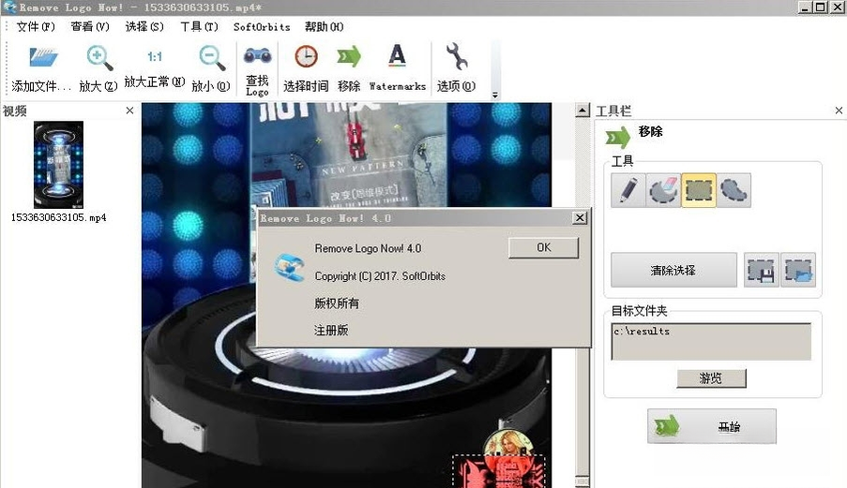Zoom in with the magnifier plus icon
Image resolution: width=847 pixels, height=488 pixels.
pyautogui.click(x=98, y=58)
